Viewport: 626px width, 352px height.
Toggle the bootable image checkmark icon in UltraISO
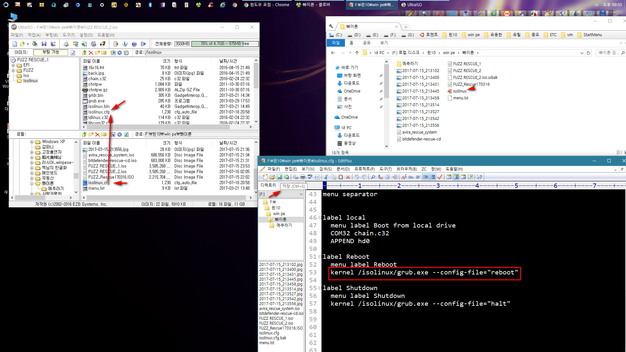(73, 52)
